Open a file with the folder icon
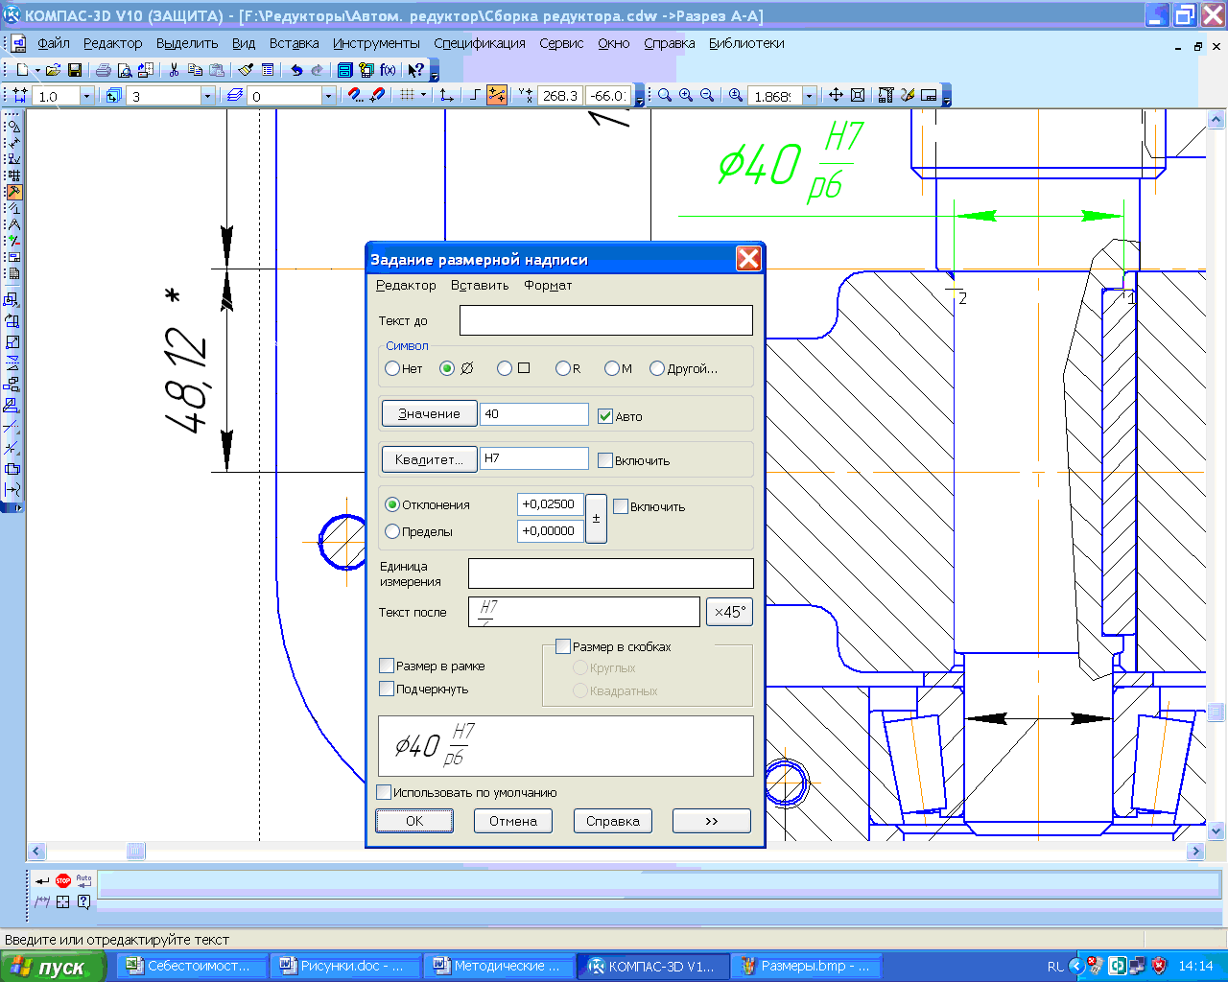Image resolution: width=1228 pixels, height=982 pixels. point(54,70)
